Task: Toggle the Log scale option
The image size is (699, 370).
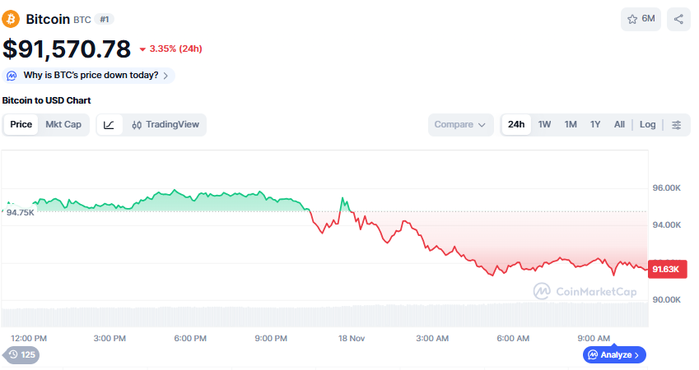Action: click(x=648, y=125)
